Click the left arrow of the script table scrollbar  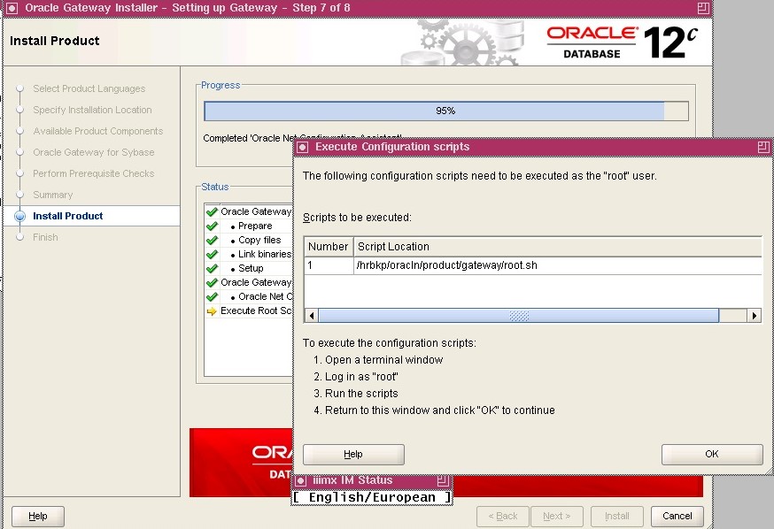(312, 314)
